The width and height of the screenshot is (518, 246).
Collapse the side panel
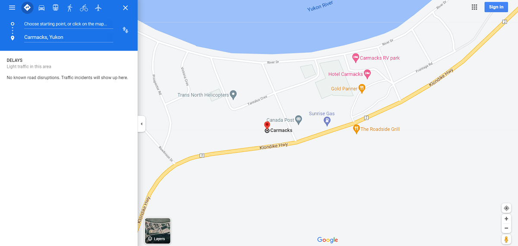click(141, 124)
